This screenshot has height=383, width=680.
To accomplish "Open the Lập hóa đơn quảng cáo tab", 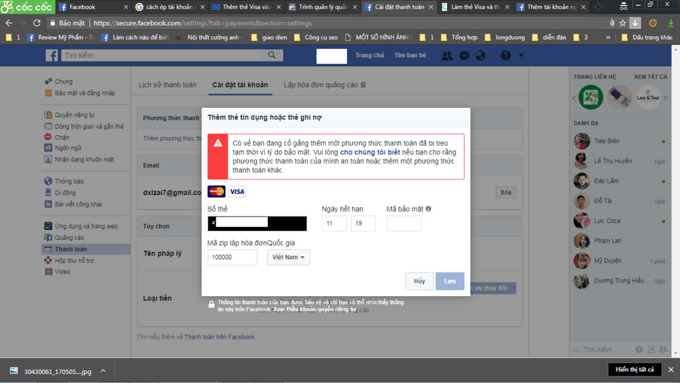I will click(325, 85).
